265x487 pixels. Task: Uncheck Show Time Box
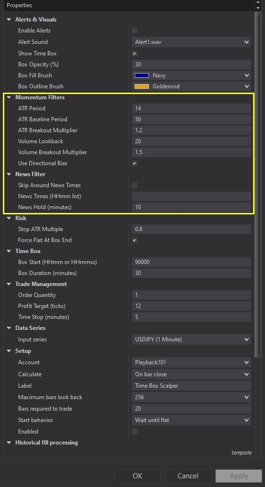[135, 53]
